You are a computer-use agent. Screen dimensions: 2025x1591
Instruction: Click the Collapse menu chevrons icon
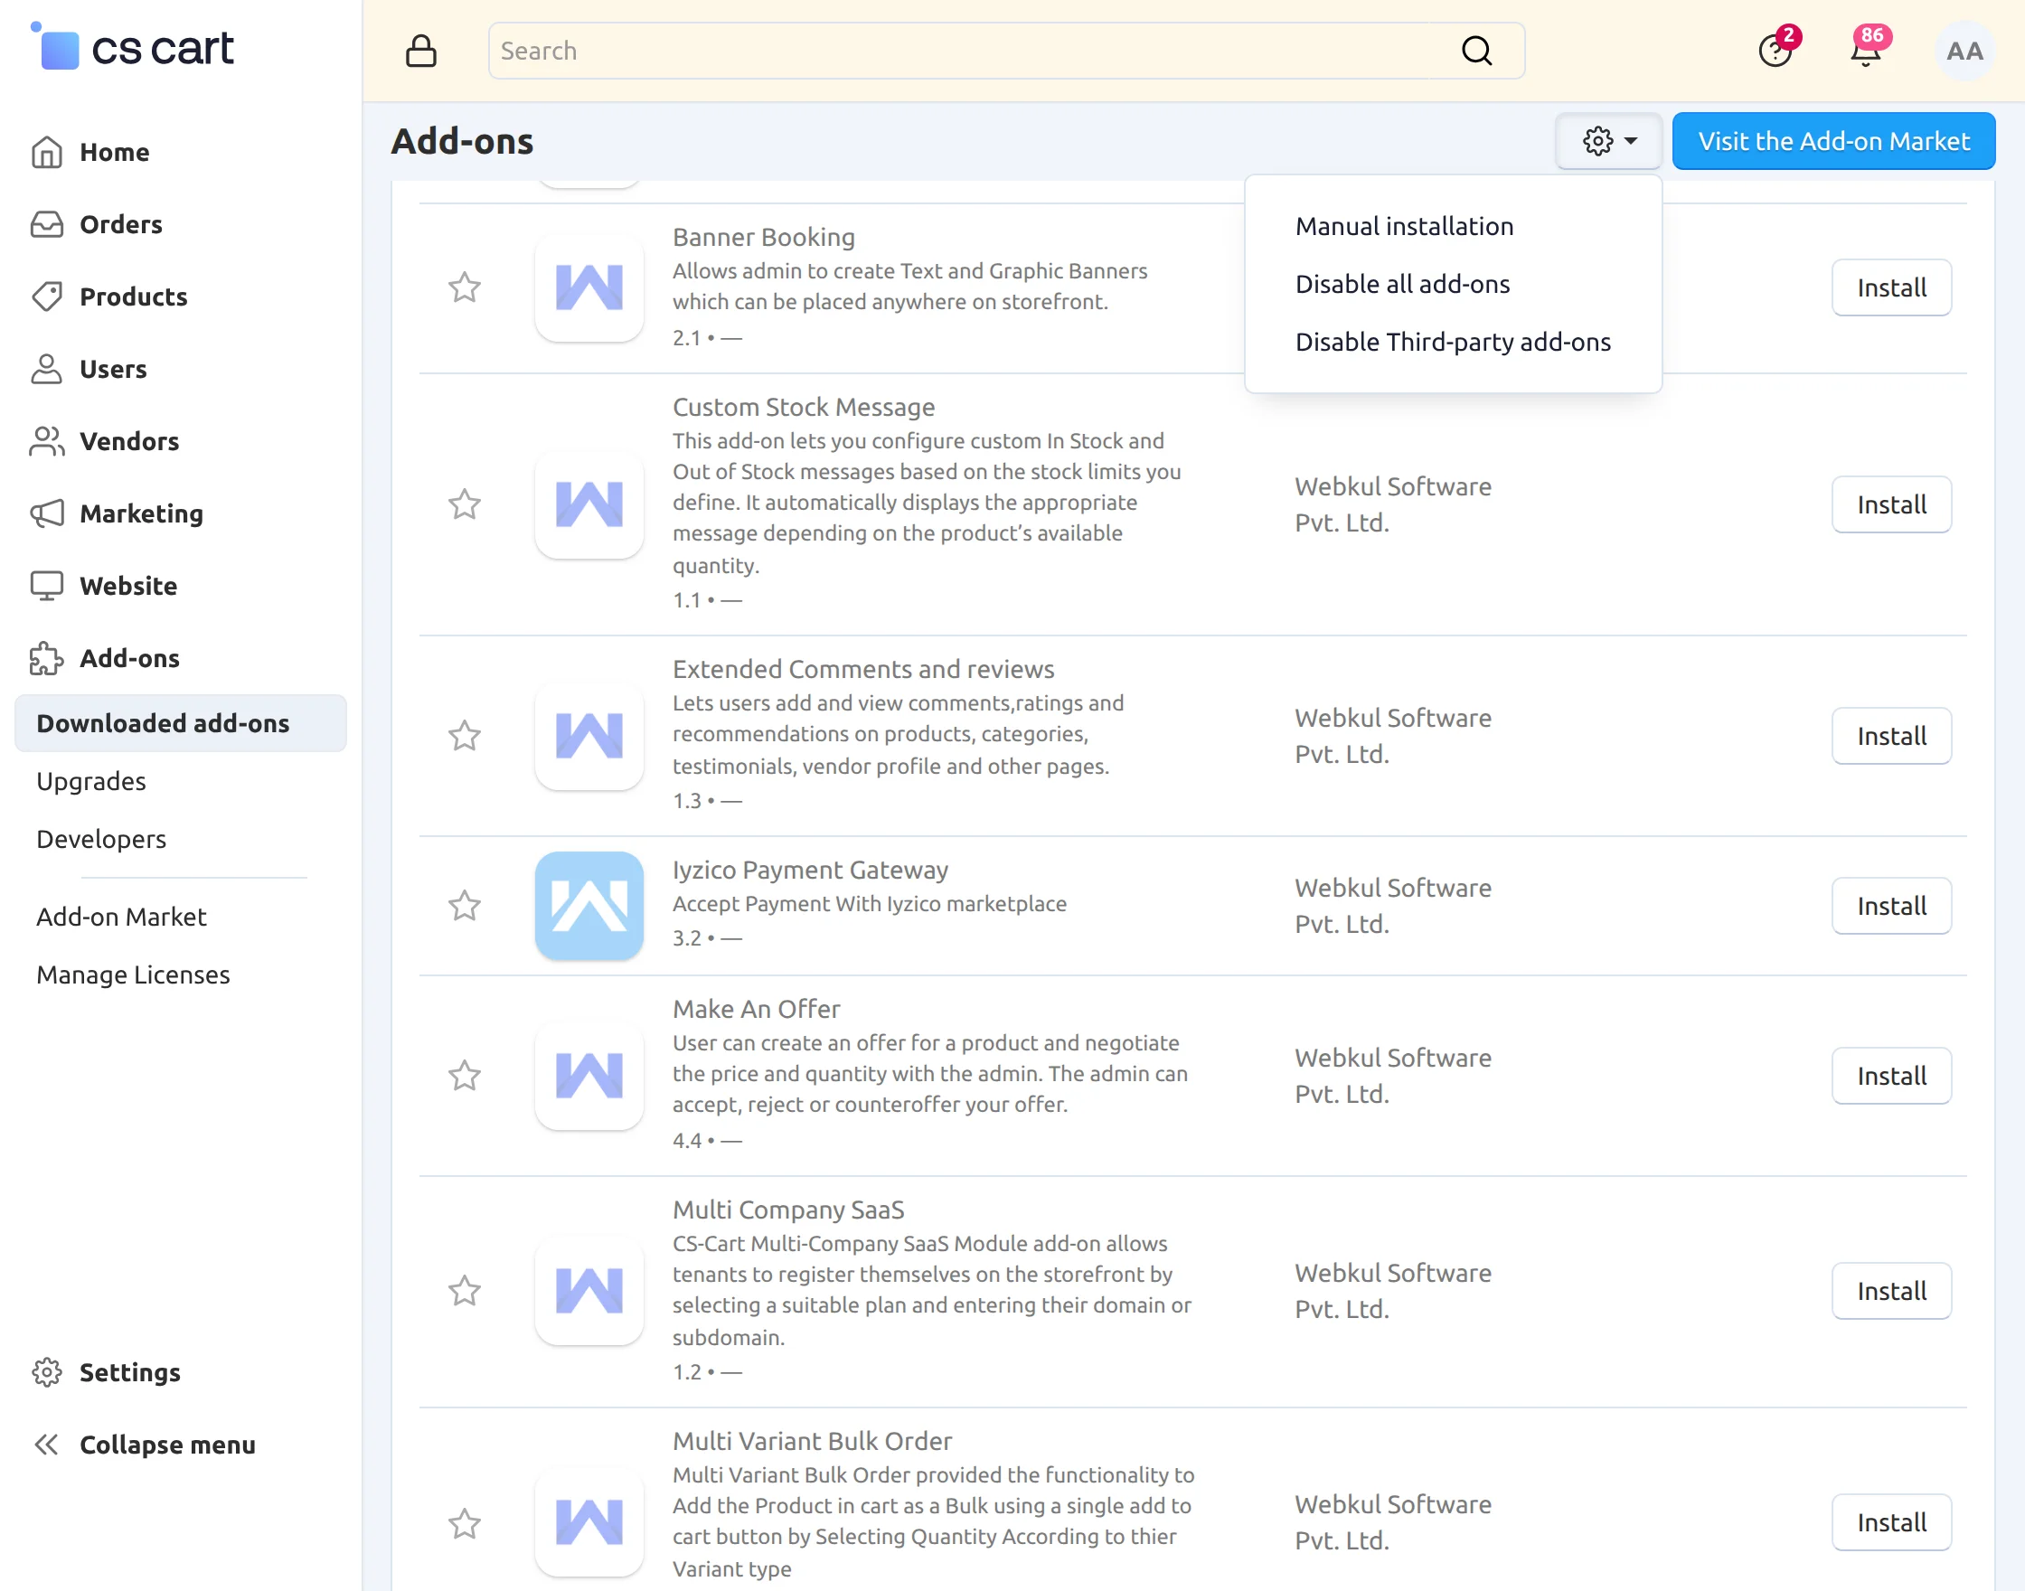point(47,1444)
